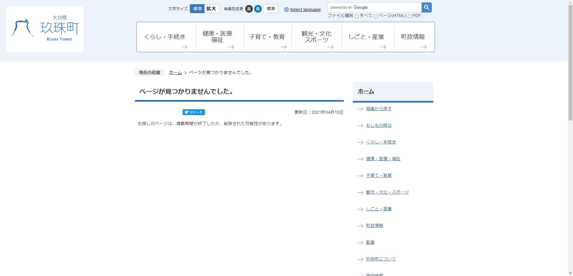The width and height of the screenshot is (573, 276).
Task: Click the arrow inside the しごと・産業 nav item
Action: pyautogui.click(x=383, y=47)
